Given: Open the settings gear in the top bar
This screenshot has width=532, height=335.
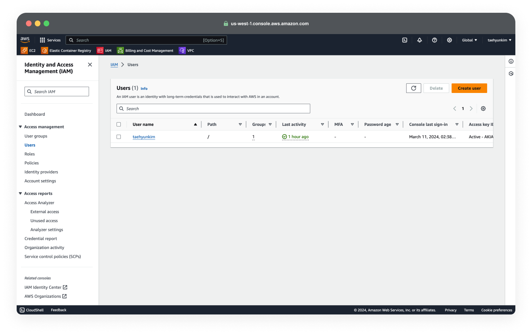Looking at the screenshot, I should (449, 40).
